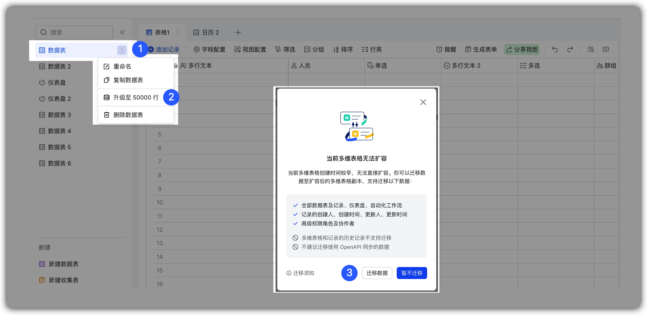Switch to the 日历 2 tab

coord(206,32)
